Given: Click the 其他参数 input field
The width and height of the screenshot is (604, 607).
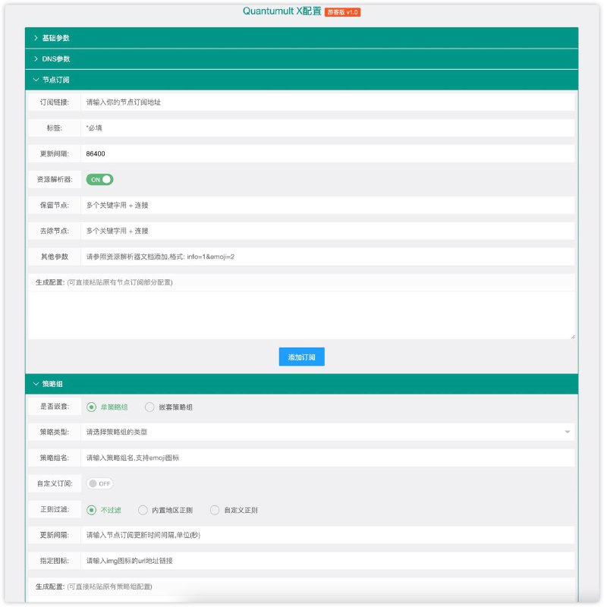Looking at the screenshot, I should [x=328, y=256].
